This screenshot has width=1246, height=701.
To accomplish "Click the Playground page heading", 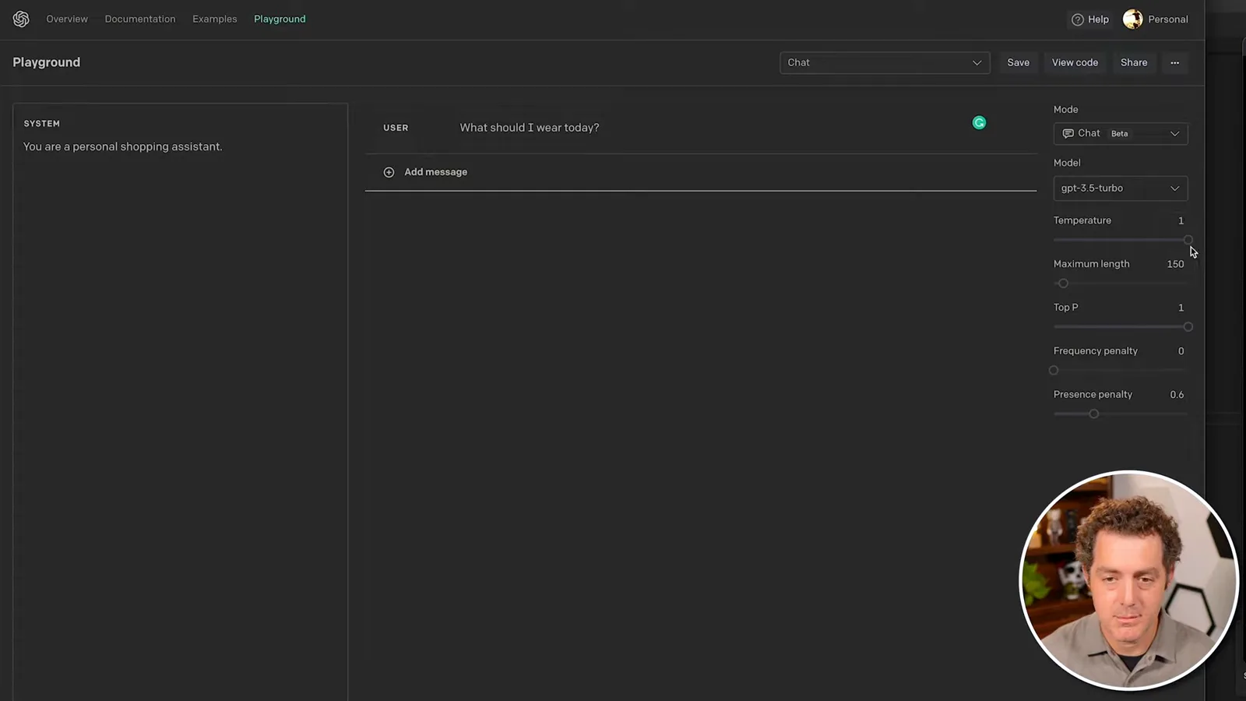I will [46, 62].
